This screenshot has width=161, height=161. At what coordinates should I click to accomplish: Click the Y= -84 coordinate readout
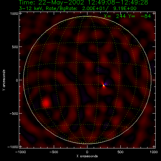tap(139, 16)
